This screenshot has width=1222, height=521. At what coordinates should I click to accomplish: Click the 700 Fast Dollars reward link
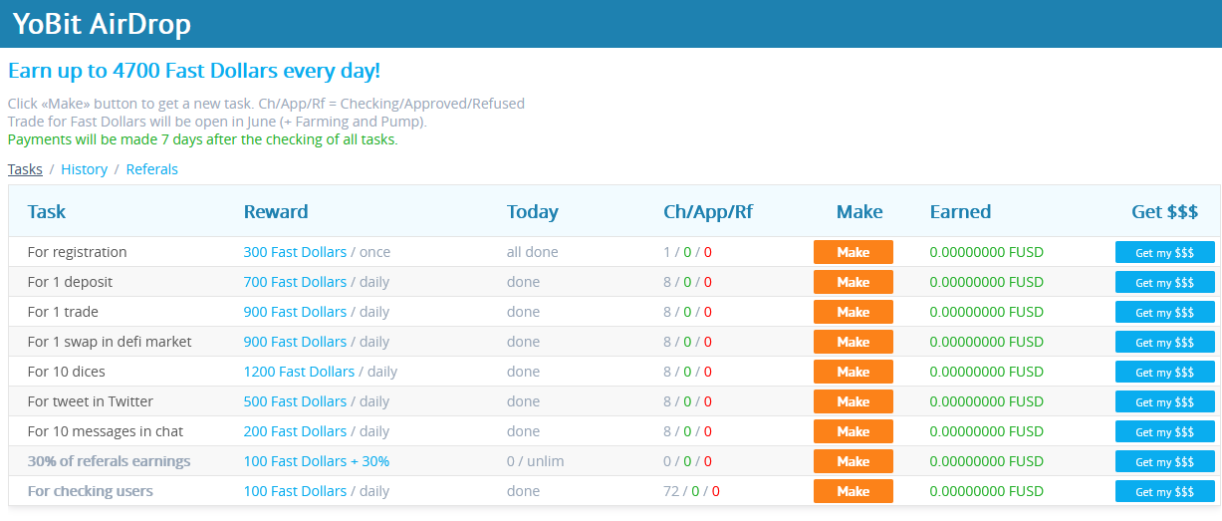(x=295, y=282)
